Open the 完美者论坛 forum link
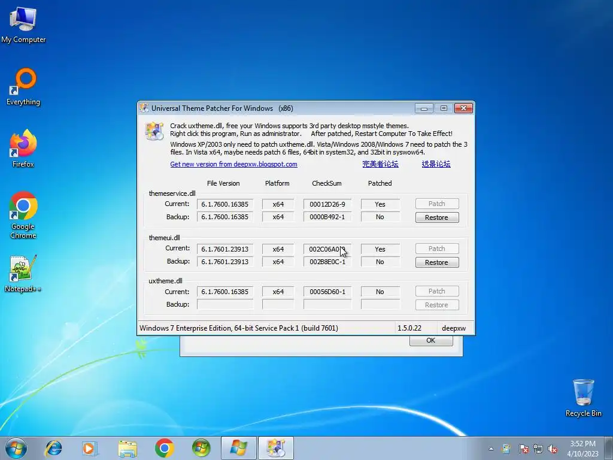This screenshot has height=460, width=613. pos(380,164)
